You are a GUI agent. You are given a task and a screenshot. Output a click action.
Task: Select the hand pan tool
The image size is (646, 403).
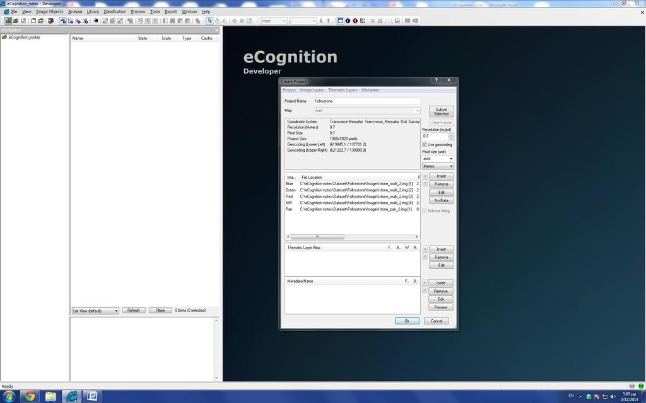click(217, 21)
